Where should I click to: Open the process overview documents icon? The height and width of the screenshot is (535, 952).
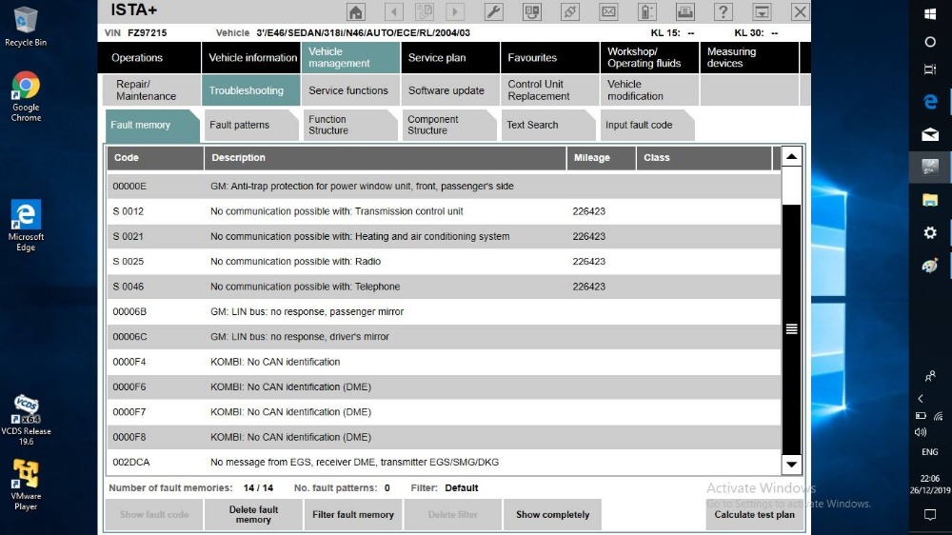tap(425, 11)
